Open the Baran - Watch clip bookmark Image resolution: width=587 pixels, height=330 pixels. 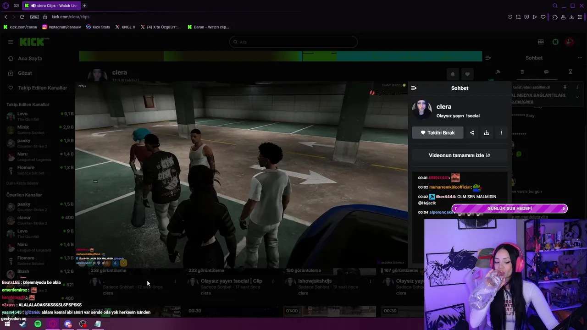click(x=208, y=27)
